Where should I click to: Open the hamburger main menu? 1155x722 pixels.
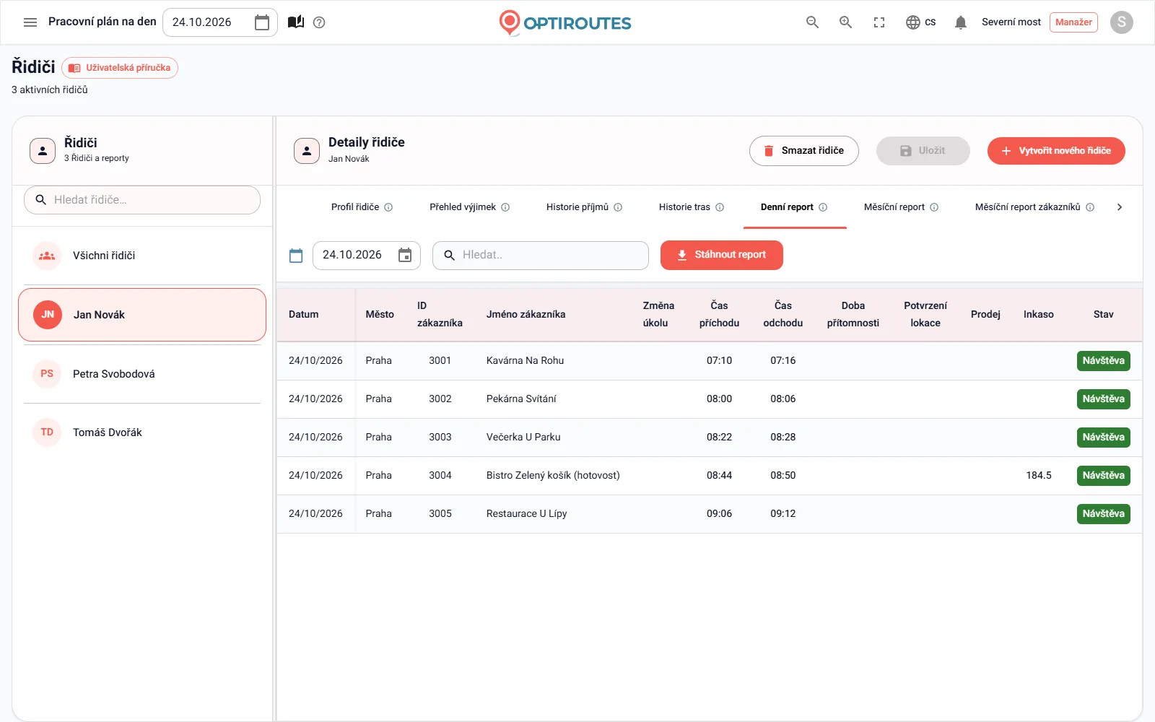coord(30,22)
